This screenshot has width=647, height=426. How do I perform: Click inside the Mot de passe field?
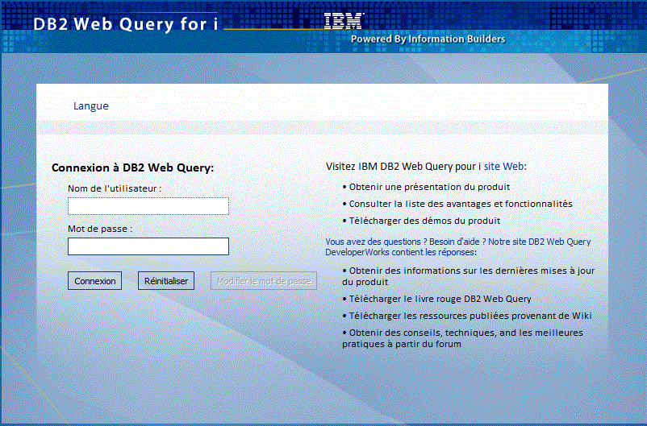tap(148, 246)
